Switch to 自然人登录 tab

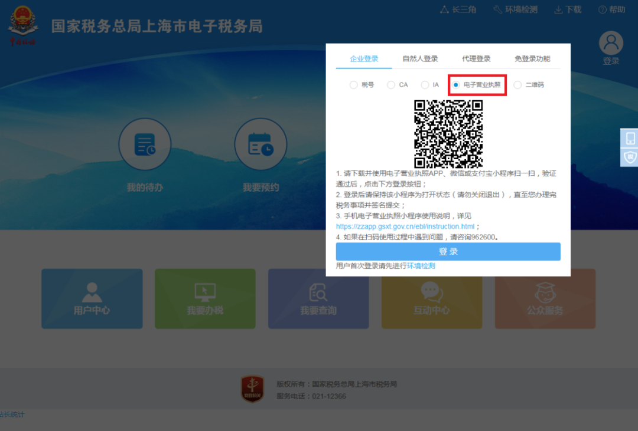tap(420, 58)
